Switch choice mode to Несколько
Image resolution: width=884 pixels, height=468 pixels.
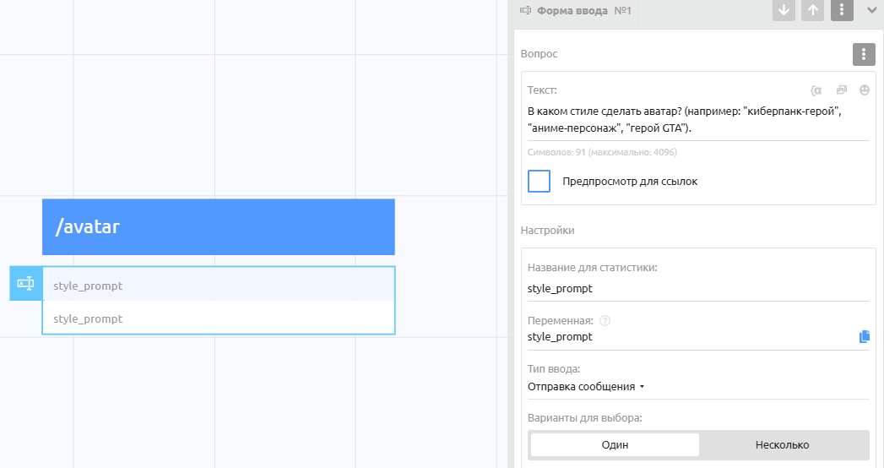(x=782, y=445)
